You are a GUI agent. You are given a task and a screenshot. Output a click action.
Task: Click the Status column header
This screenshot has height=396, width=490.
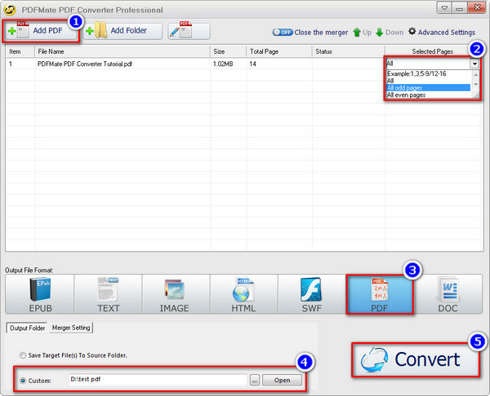point(349,51)
